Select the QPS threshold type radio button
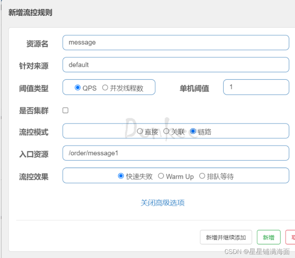The image size is (295, 258). click(x=77, y=87)
